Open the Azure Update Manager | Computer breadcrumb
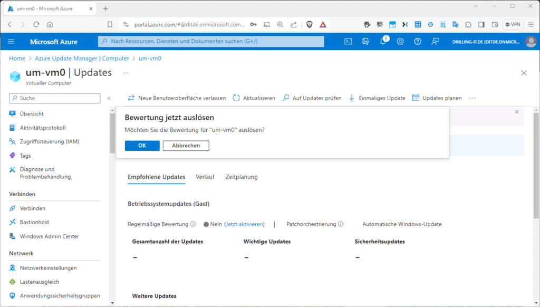Screen dimensions: 540x307 tap(82, 59)
